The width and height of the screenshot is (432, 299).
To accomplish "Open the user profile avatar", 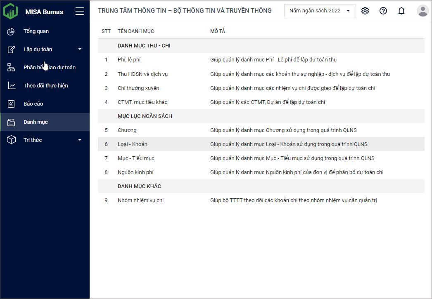I will click(423, 11).
